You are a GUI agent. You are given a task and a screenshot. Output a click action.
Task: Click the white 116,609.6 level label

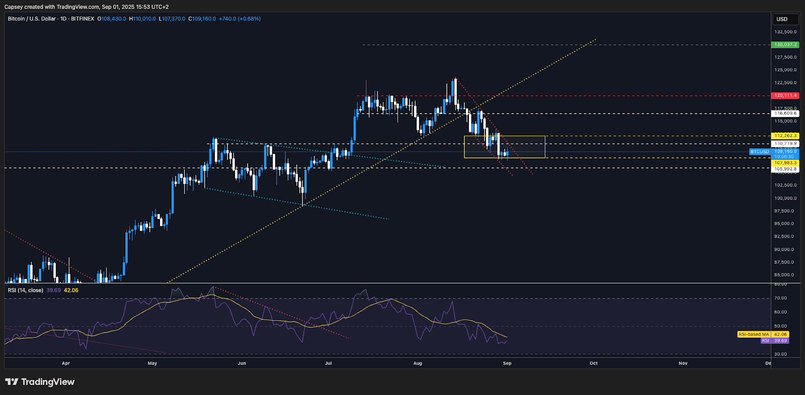click(x=785, y=114)
